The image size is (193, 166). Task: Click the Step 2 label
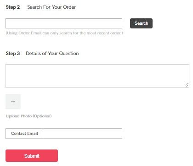(13, 7)
